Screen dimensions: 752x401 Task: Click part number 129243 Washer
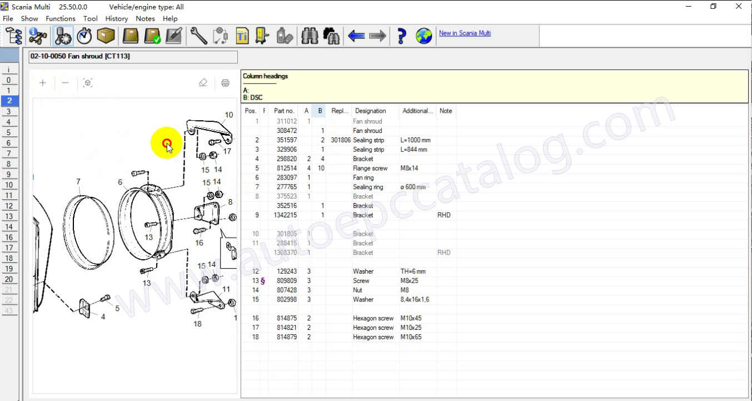287,271
